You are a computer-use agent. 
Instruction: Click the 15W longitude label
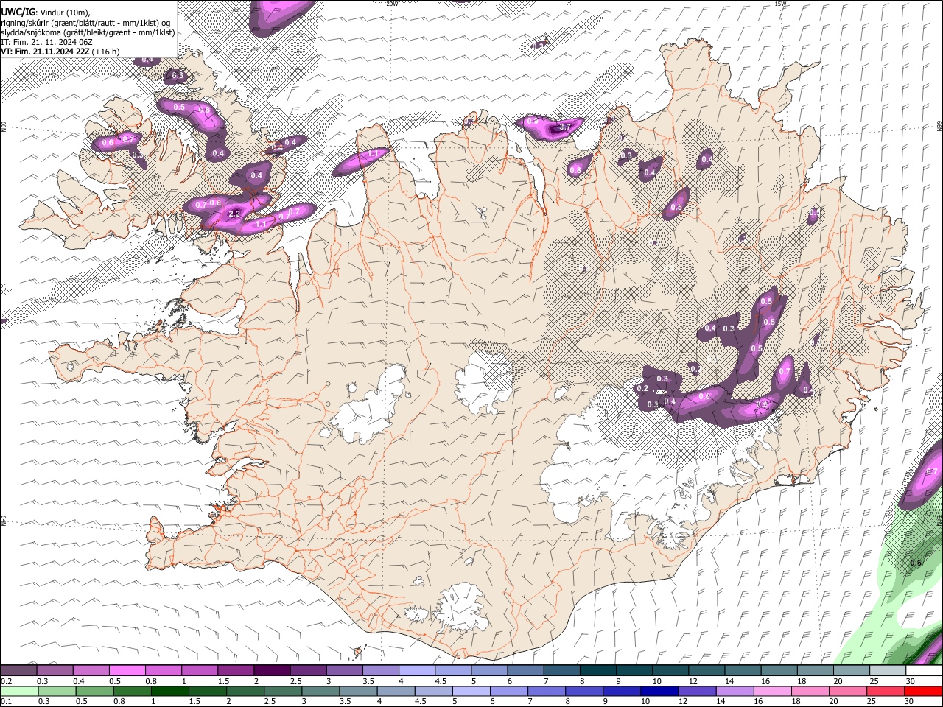[780, 4]
